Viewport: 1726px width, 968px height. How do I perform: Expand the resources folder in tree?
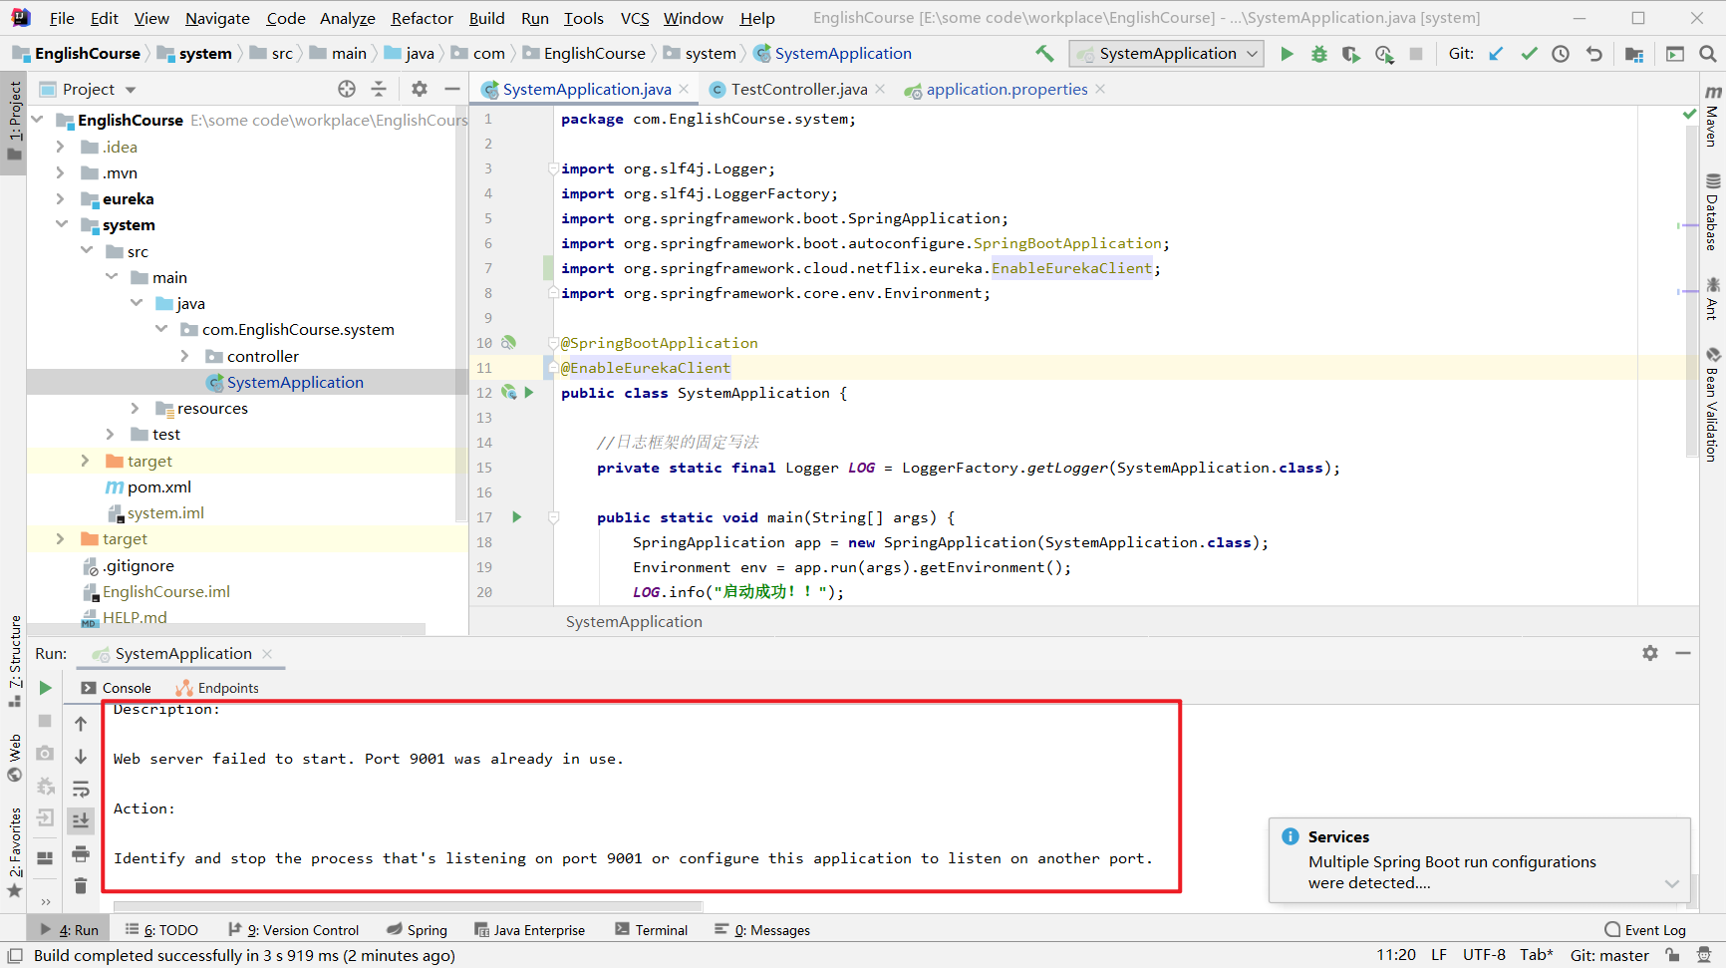(136, 409)
